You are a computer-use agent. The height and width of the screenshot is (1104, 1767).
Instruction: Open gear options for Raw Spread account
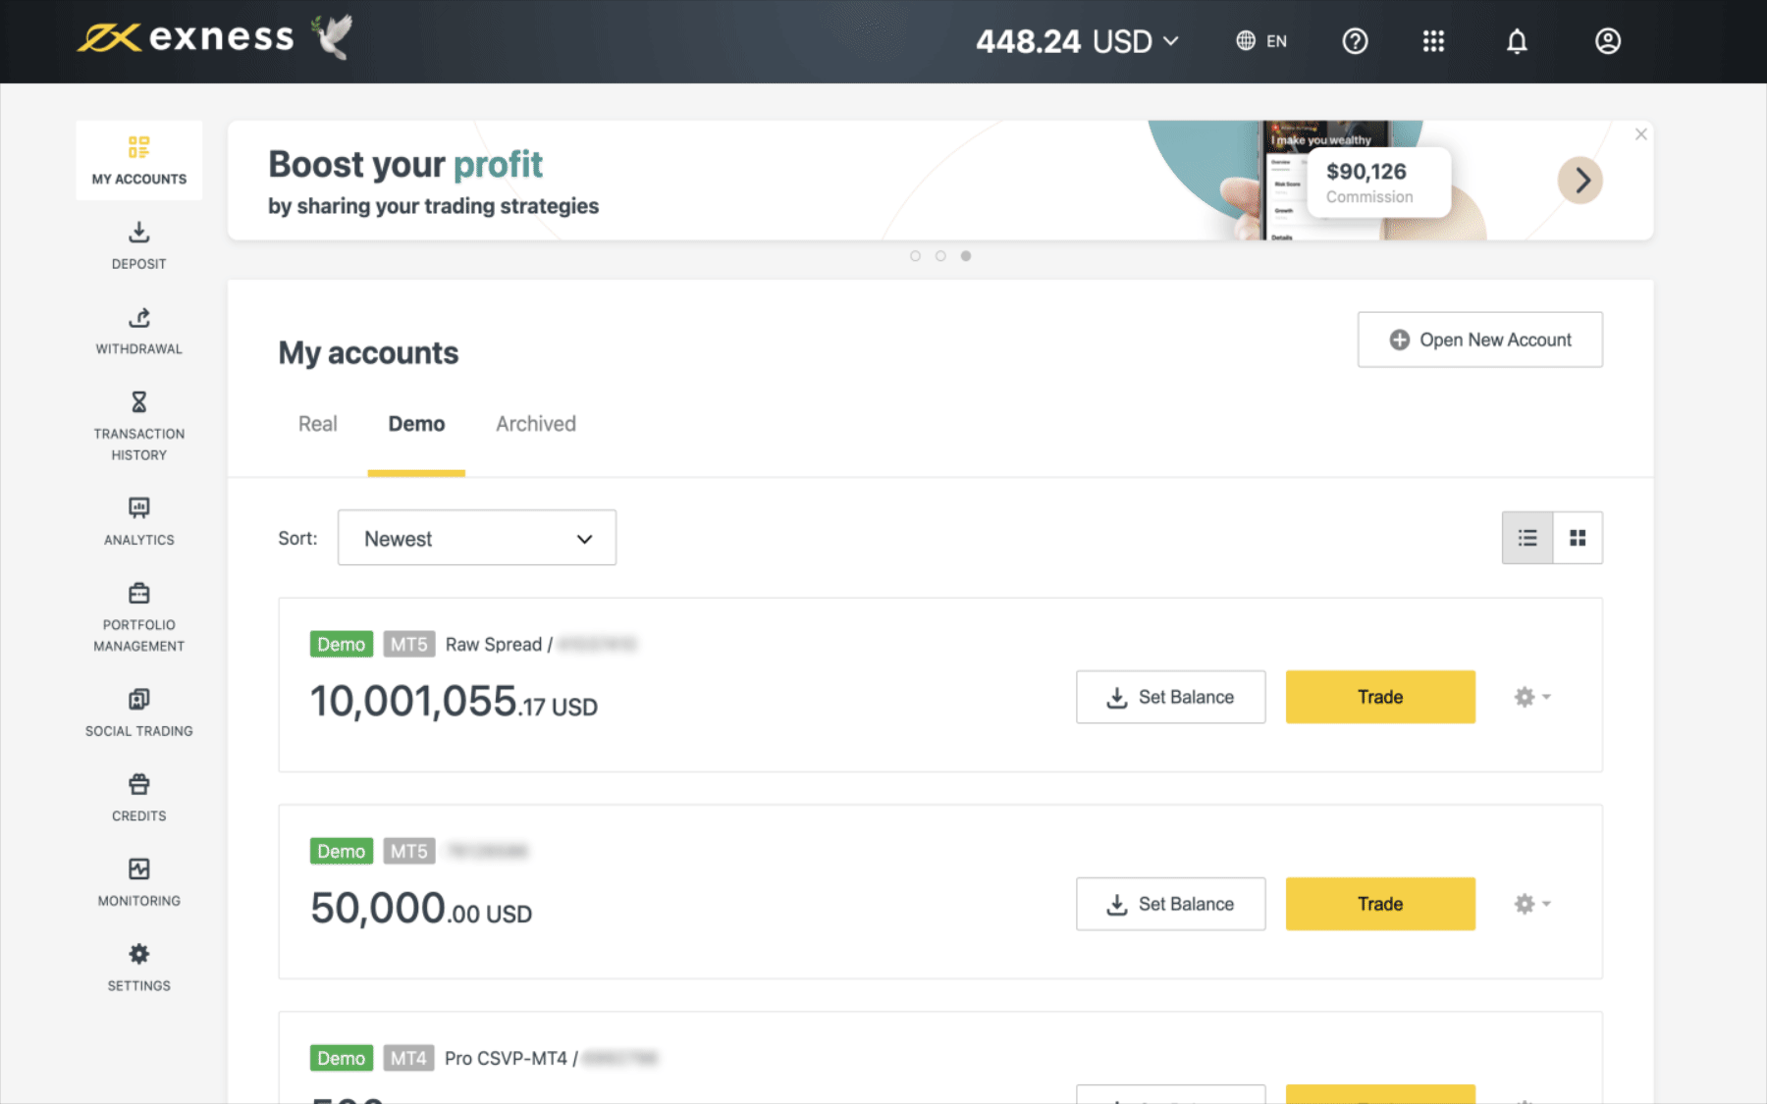[x=1530, y=697]
